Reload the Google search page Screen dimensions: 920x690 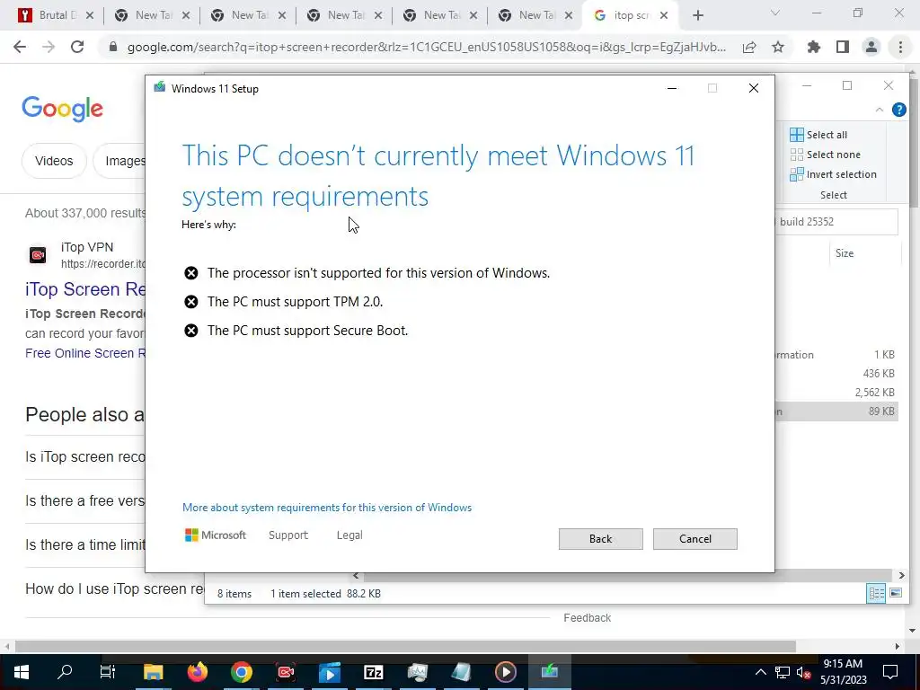[77, 47]
